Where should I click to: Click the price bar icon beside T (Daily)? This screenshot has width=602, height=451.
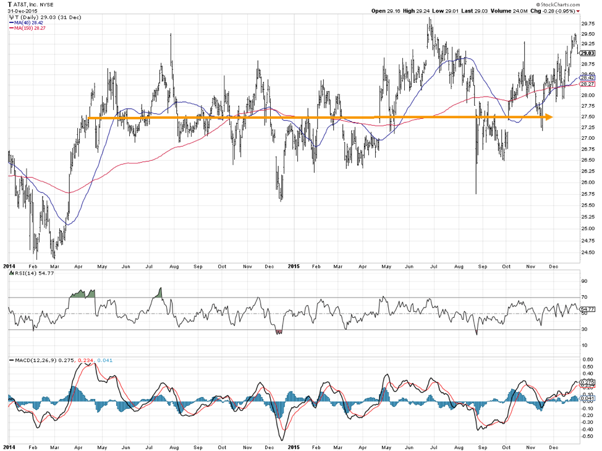[11, 17]
